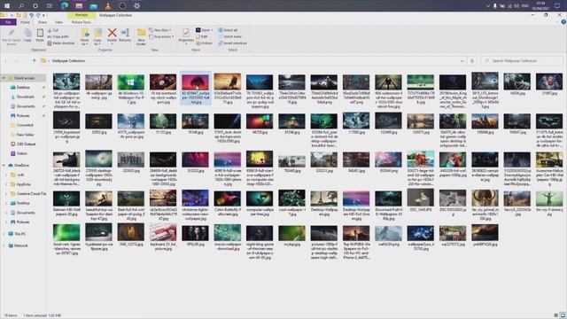The width and height of the screenshot is (567, 319).
Task: Switch to details view in the status bar
Action: 556,315
